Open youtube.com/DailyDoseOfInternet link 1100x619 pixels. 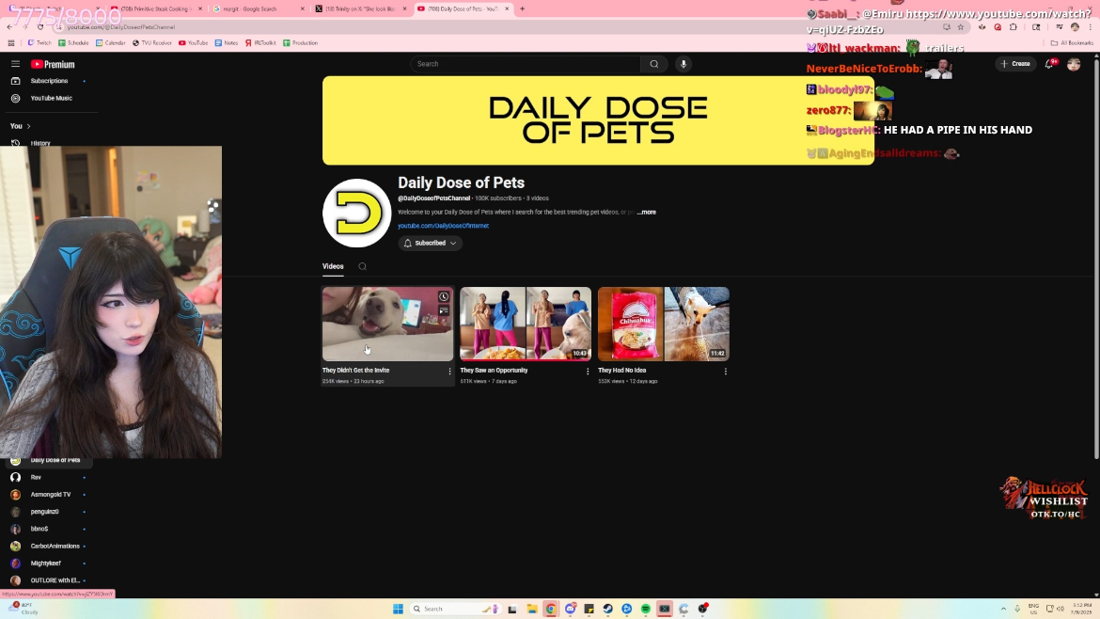[x=444, y=226]
